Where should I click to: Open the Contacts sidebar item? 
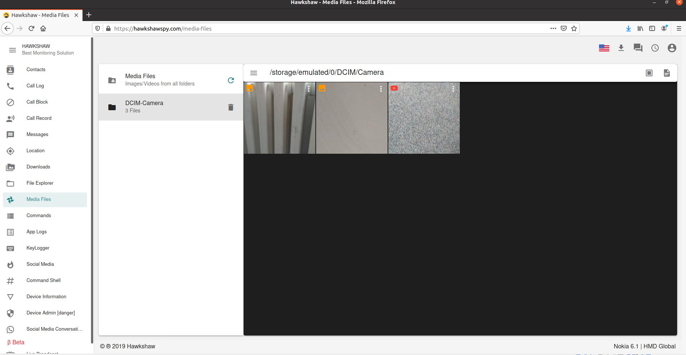pyautogui.click(x=45, y=69)
